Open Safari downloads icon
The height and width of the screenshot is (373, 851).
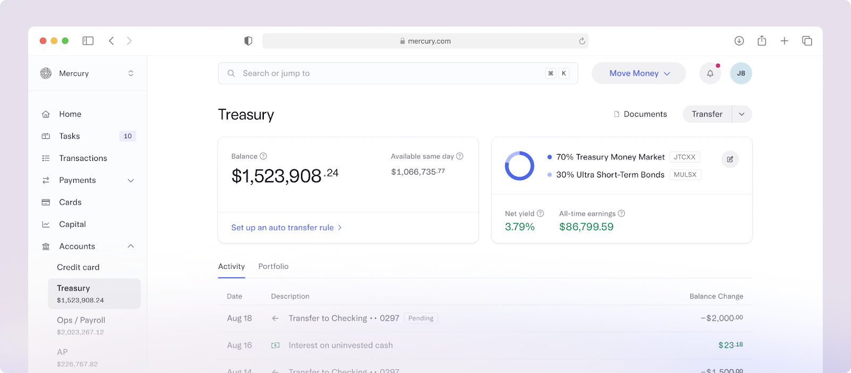(x=739, y=41)
